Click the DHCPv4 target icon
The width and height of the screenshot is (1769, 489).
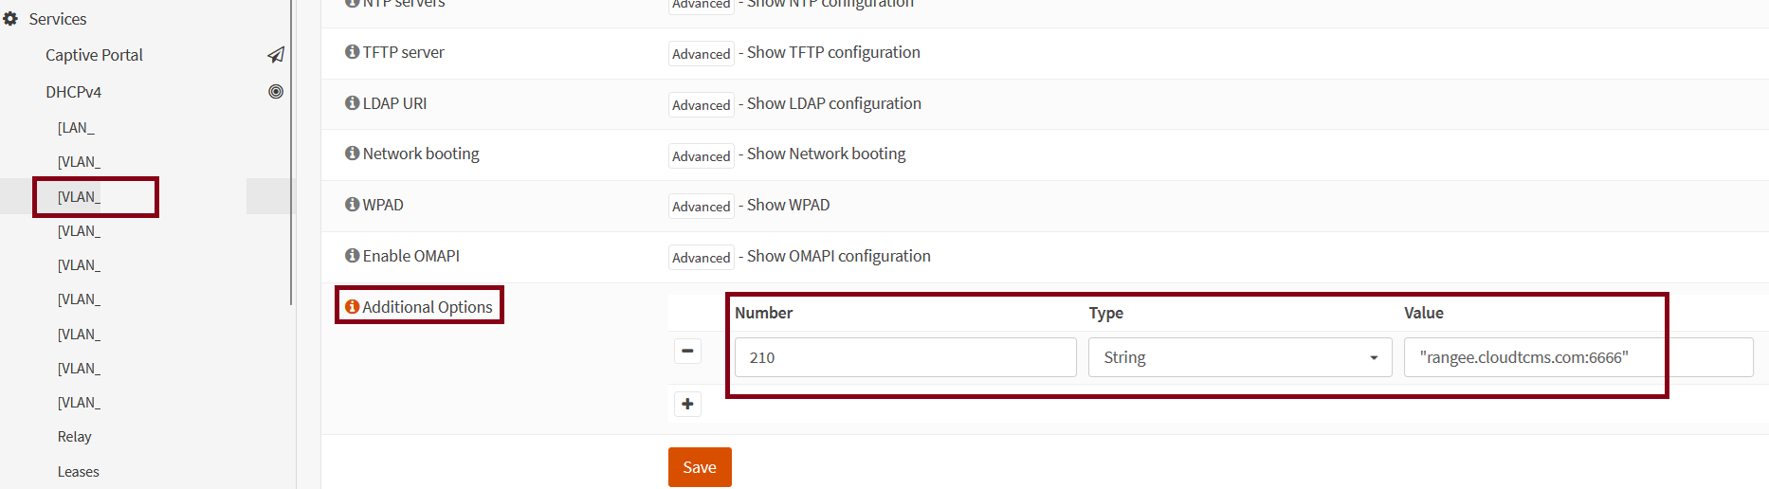coord(276,92)
